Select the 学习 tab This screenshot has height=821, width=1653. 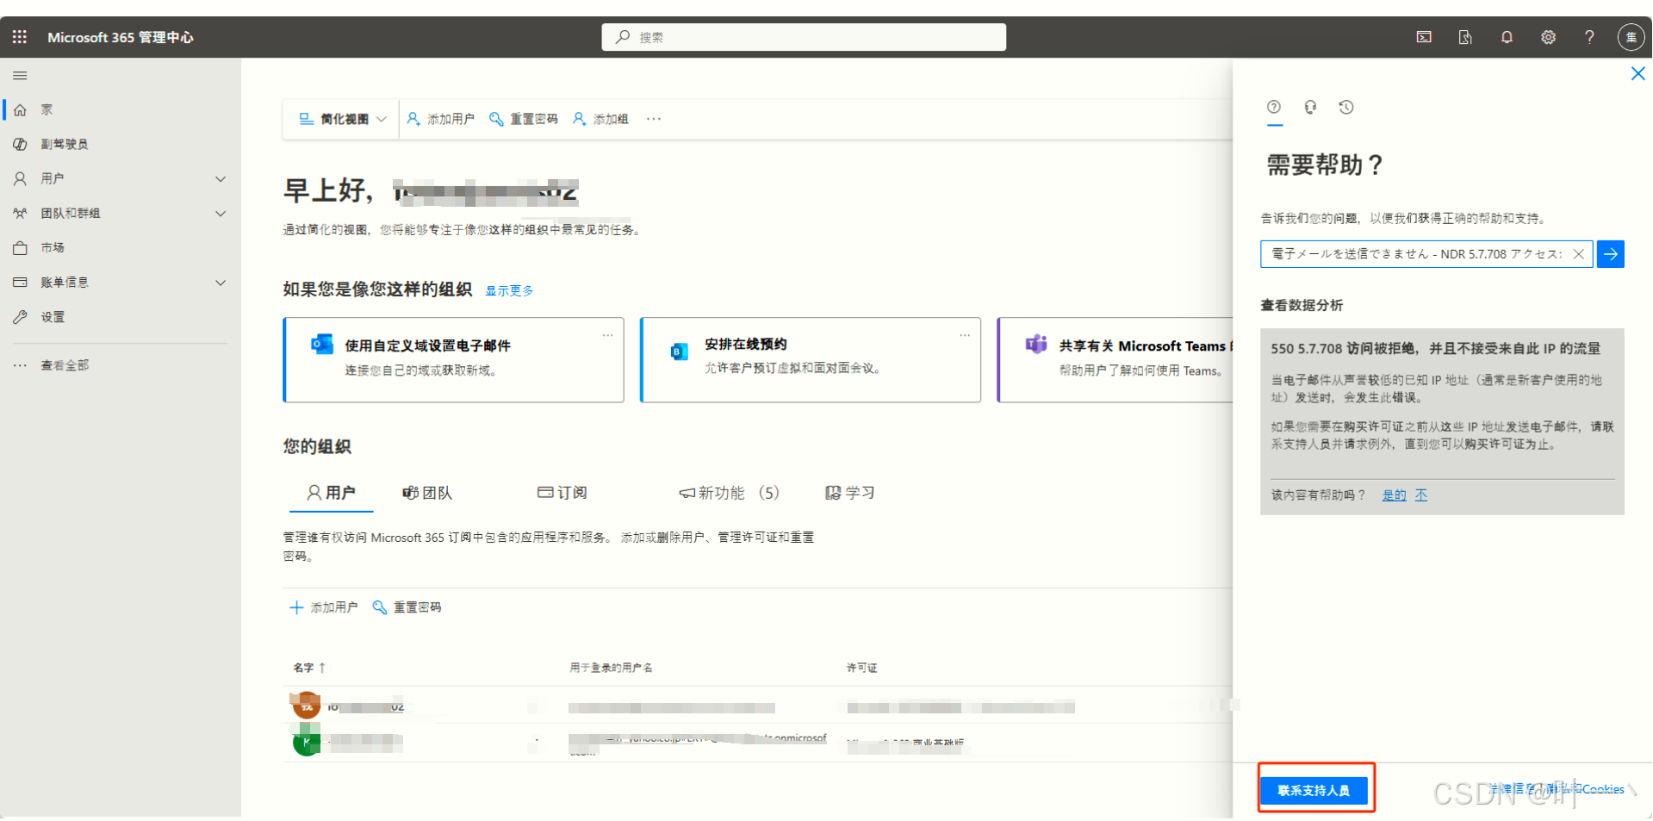coord(850,493)
